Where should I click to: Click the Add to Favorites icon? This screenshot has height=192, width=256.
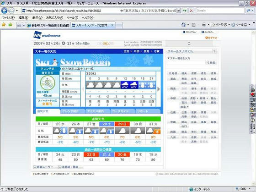coord(11,25)
